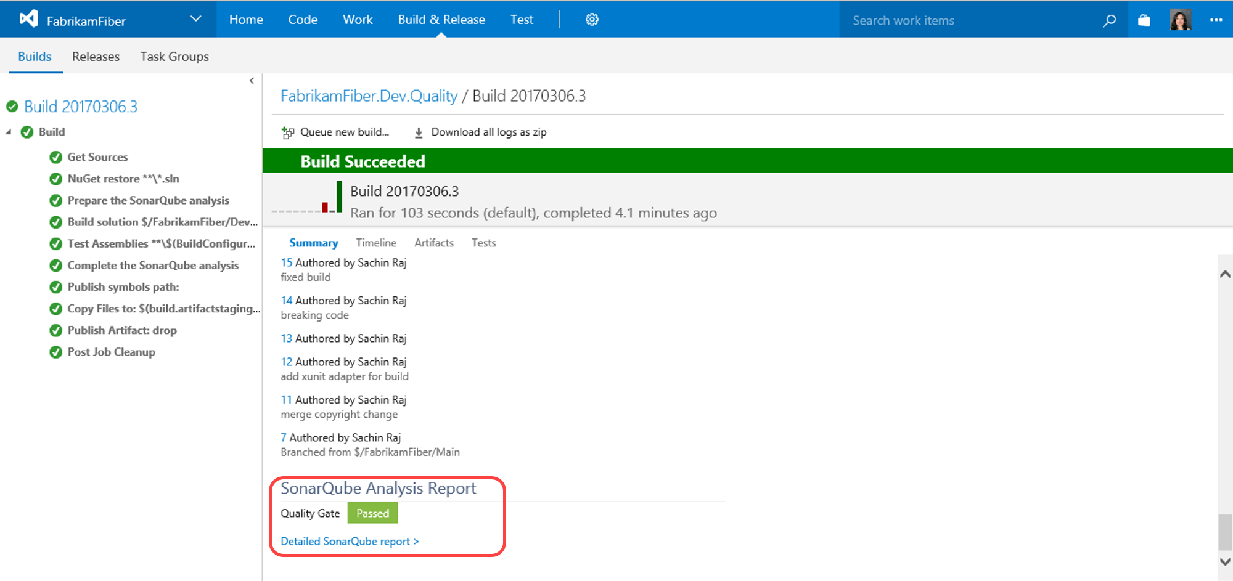
Task: Click the build history bar chart
Action: [x=307, y=197]
